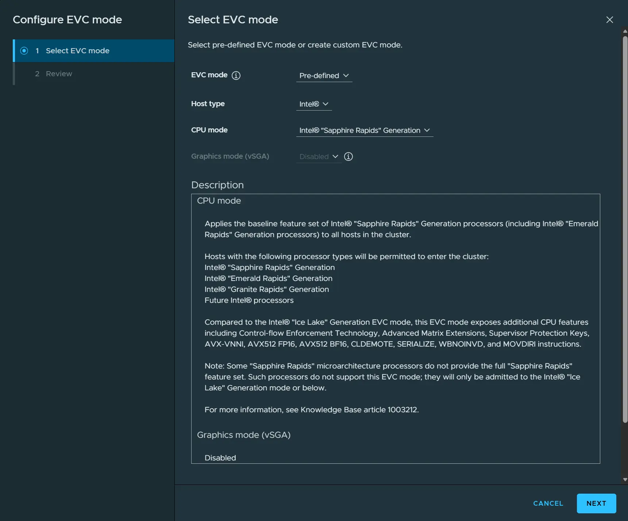Go to step 1 Select EVC mode
This screenshot has width=628, height=521.
[x=94, y=51]
